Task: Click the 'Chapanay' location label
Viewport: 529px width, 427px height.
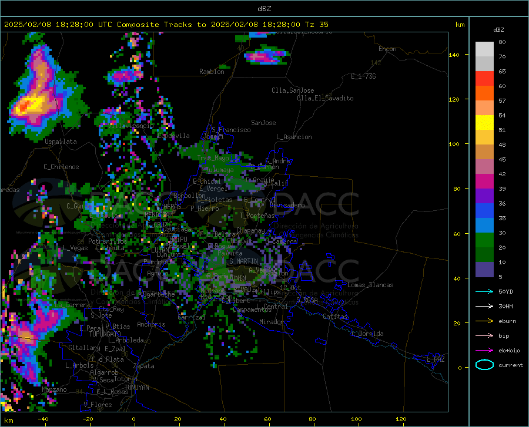Action: 250,230
